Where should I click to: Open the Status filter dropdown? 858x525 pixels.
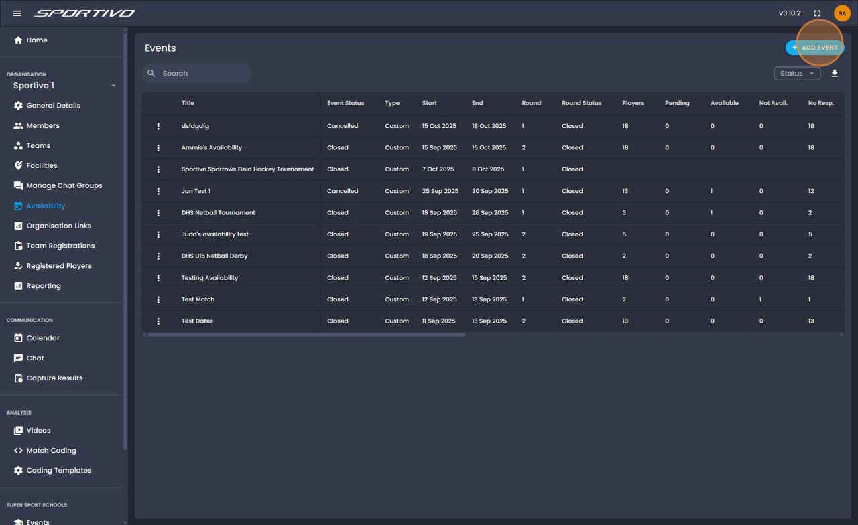(x=797, y=74)
